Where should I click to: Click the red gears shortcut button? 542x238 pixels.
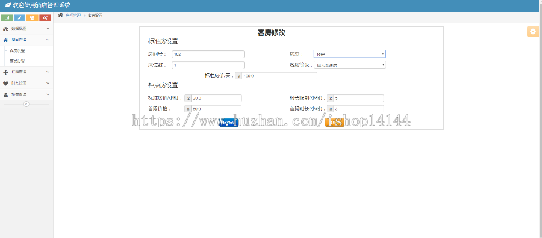click(x=45, y=18)
